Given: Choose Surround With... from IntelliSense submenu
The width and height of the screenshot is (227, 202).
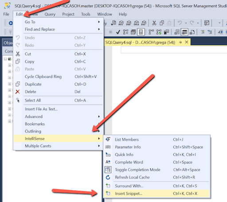Looking at the screenshot, I should click(157, 186).
